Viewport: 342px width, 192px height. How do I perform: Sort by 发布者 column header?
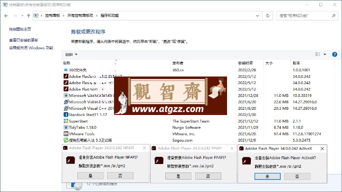click(x=178, y=63)
